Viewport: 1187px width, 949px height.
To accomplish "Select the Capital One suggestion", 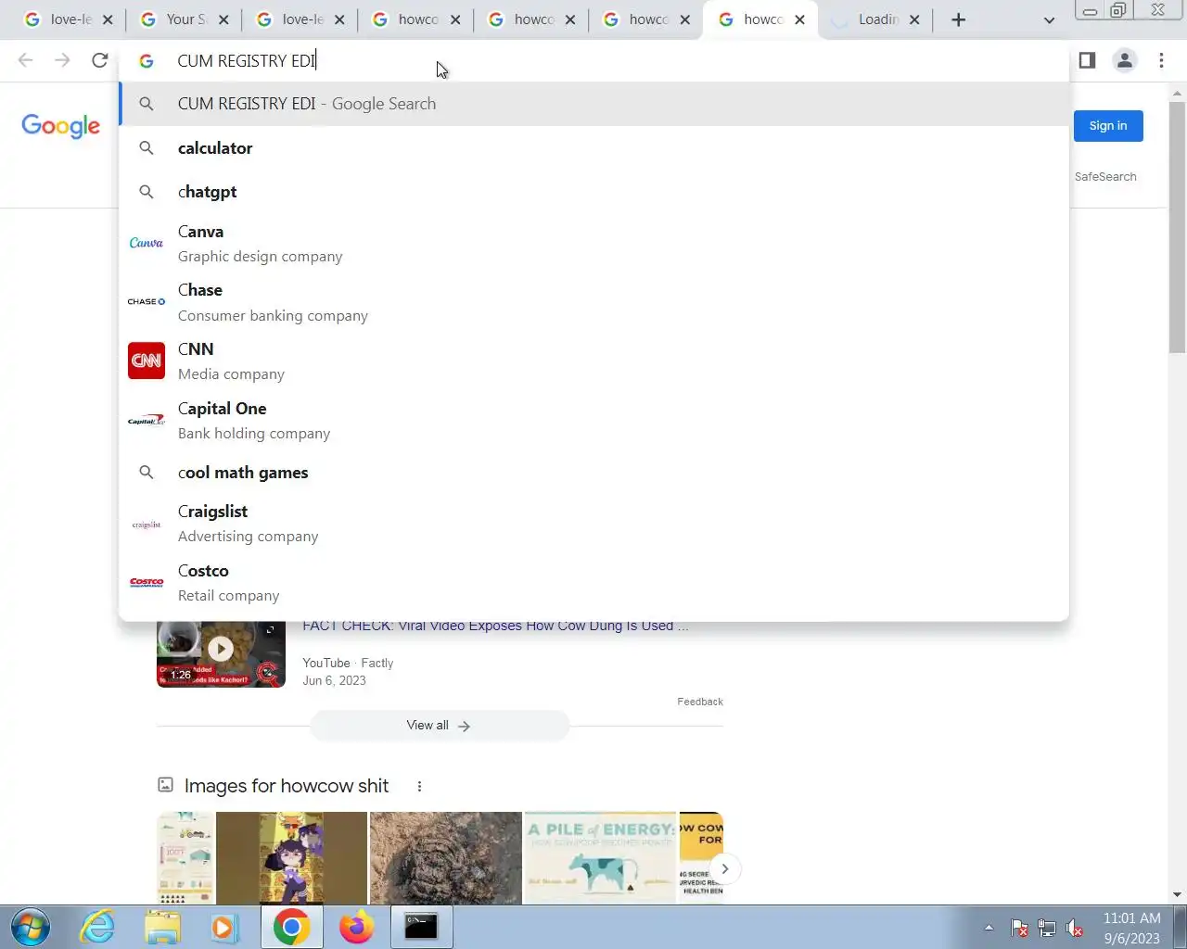I will (593, 421).
